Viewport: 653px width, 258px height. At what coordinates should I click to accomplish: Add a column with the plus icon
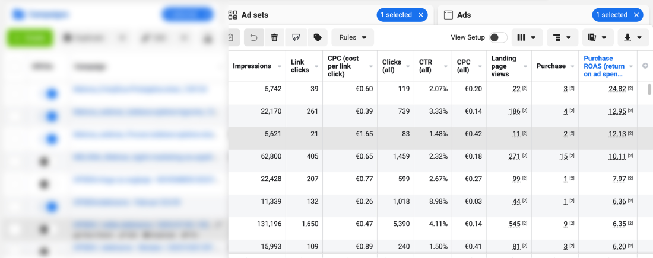click(x=645, y=66)
